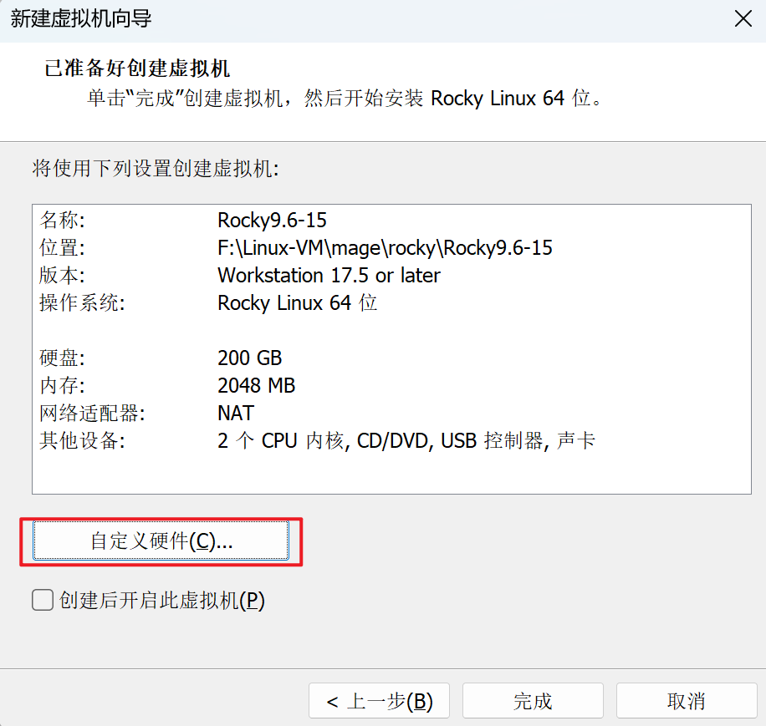
Task: Select the 名称 Rocky9.6-15 value in the list
Action: pyautogui.click(x=272, y=221)
